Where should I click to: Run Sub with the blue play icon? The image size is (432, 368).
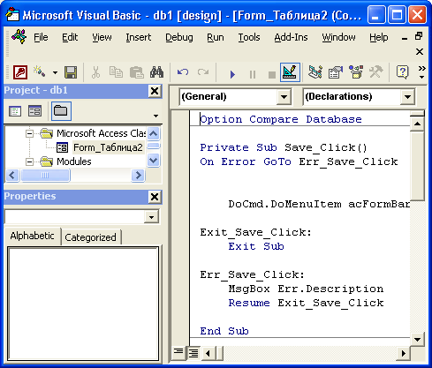click(x=232, y=74)
